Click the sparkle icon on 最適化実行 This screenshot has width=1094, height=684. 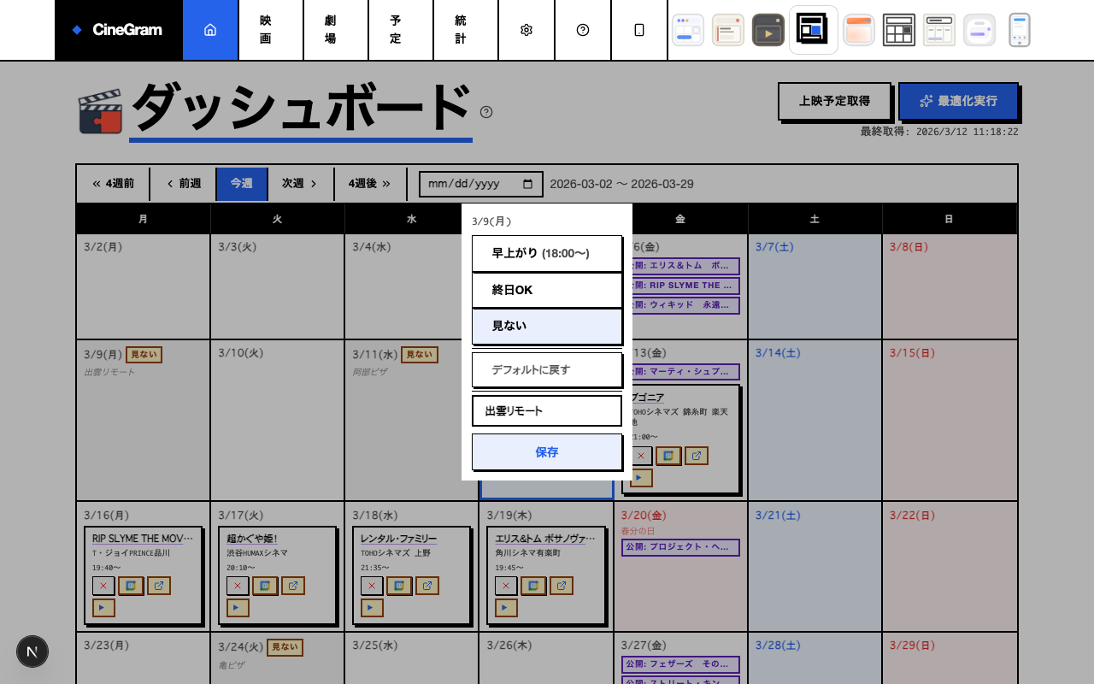(926, 100)
